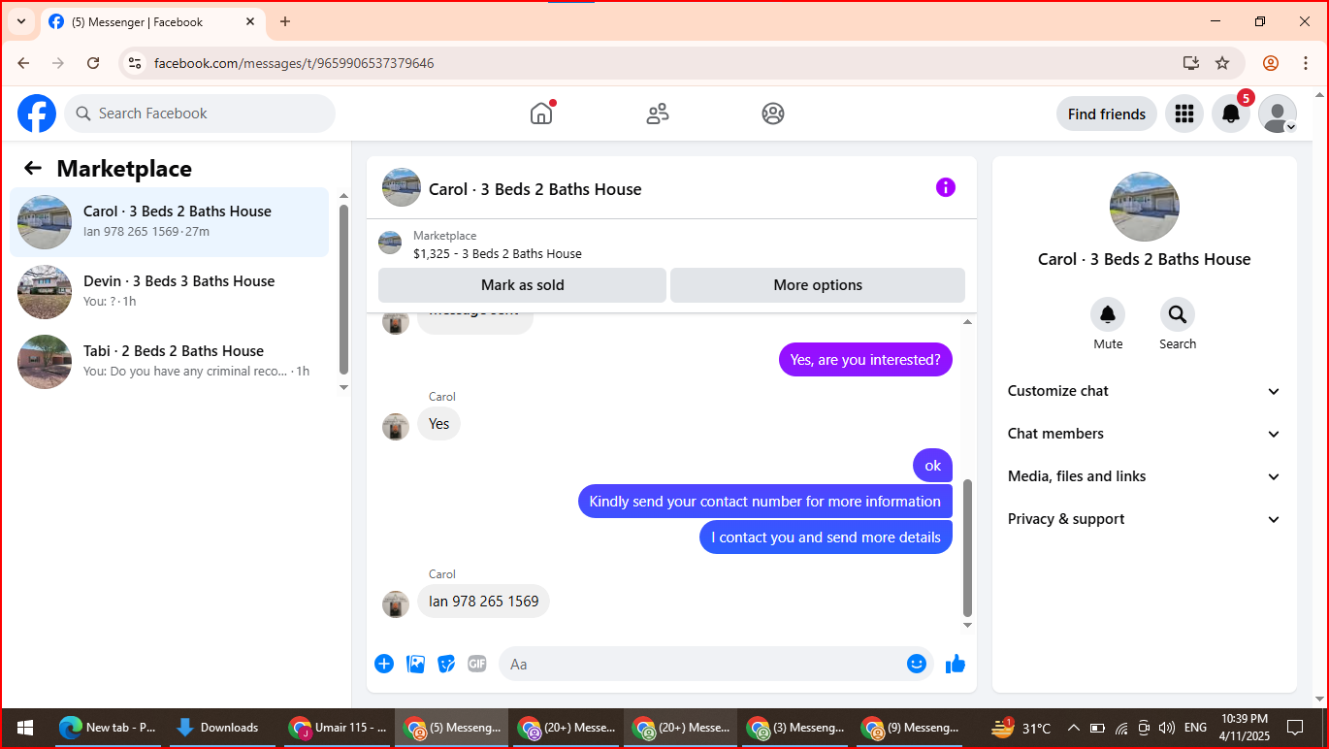The image size is (1329, 749).
Task: Open the Edge New tab taskbar window
Action: tap(107, 728)
